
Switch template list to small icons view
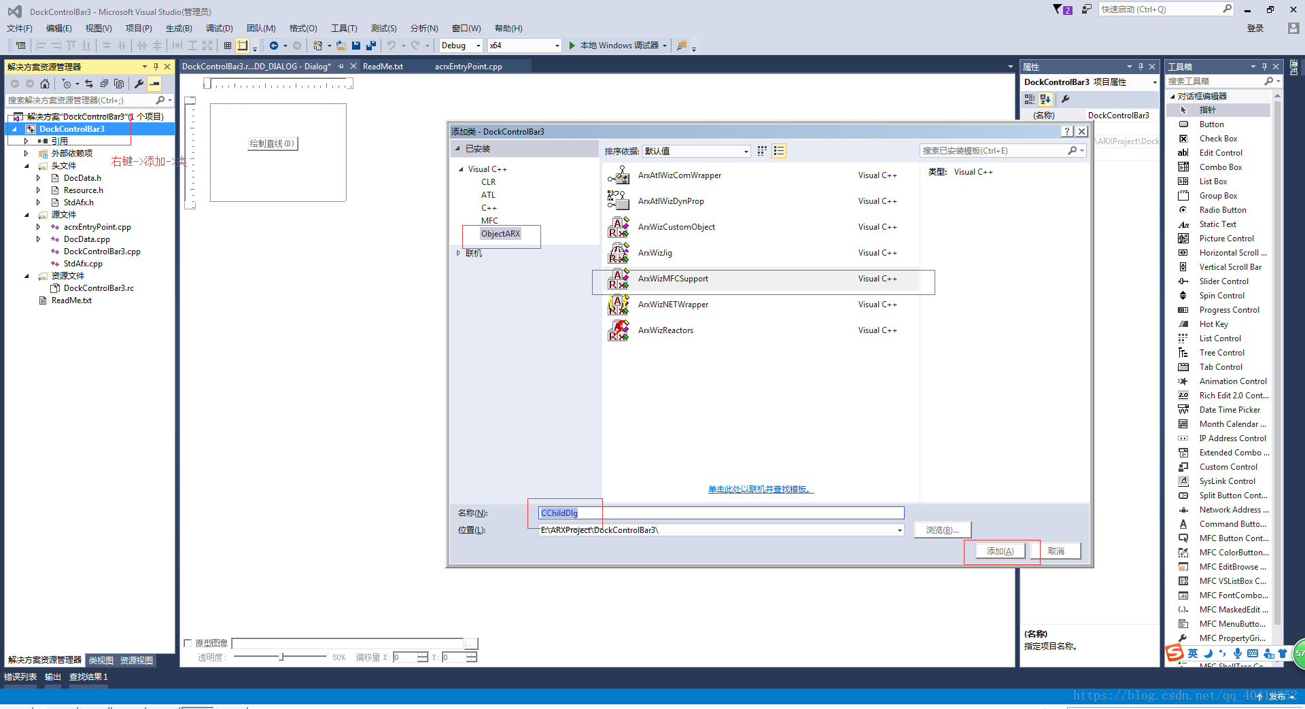(762, 151)
